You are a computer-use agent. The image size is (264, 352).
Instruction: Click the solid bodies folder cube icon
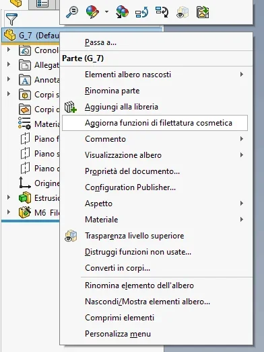(x=25, y=95)
